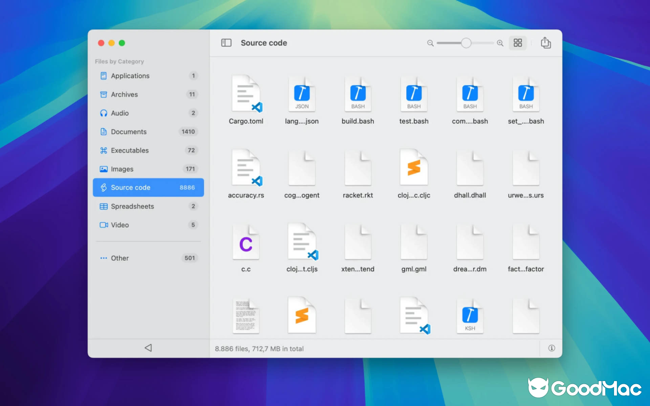Select the Source code category
The height and width of the screenshot is (406, 650).
coord(131,187)
